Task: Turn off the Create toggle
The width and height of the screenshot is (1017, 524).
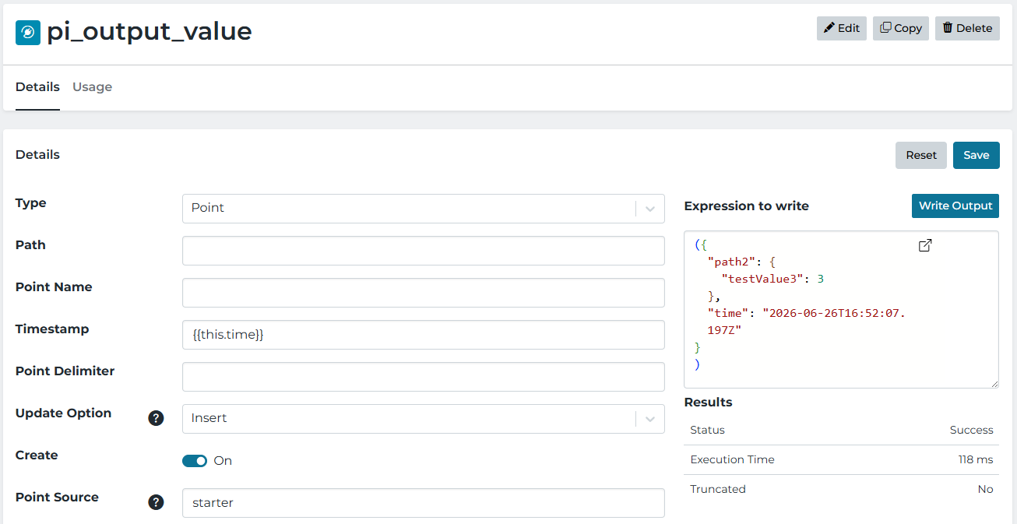Action: pyautogui.click(x=195, y=461)
